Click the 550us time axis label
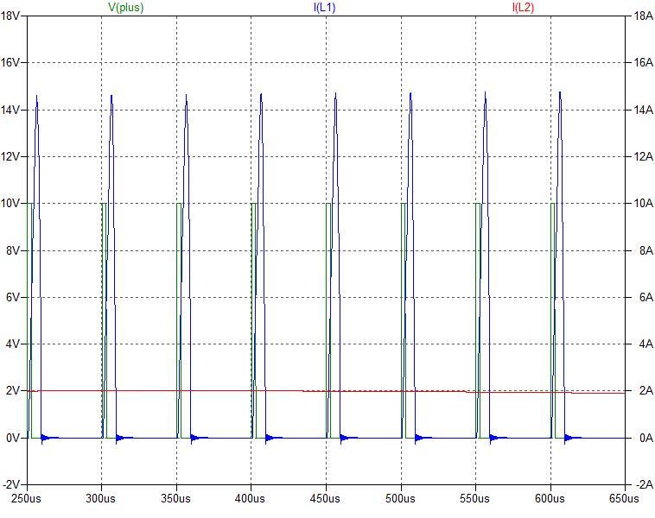 coord(474,498)
